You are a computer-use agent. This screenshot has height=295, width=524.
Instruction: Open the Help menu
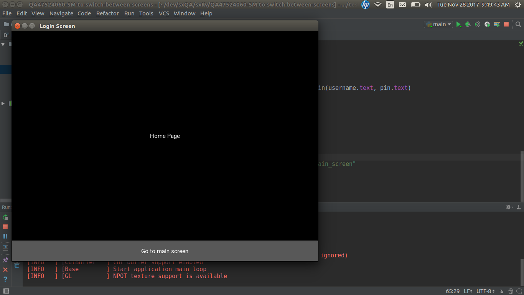[206, 13]
